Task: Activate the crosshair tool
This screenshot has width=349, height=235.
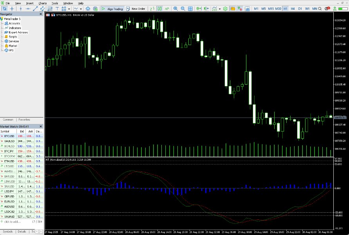Action: (x=12, y=9)
